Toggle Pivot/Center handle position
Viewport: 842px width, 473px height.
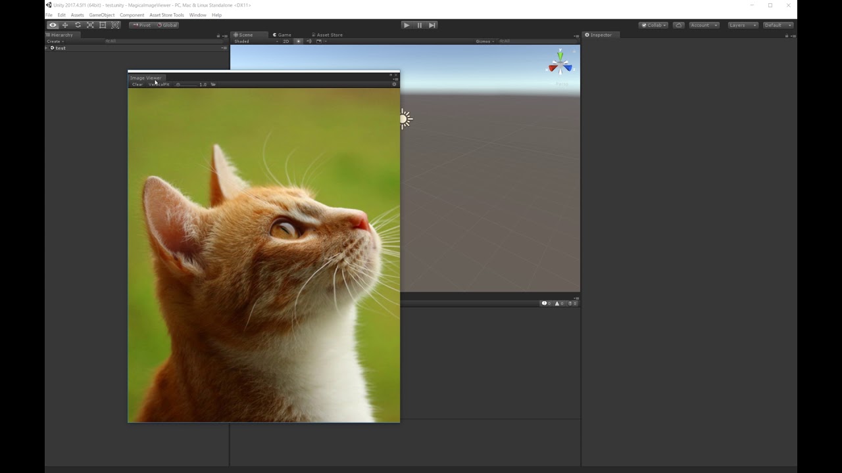pos(141,25)
